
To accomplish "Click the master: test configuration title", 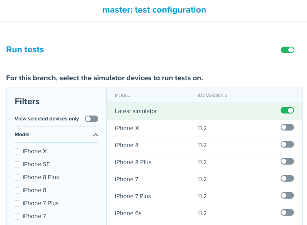I will 154,10.
